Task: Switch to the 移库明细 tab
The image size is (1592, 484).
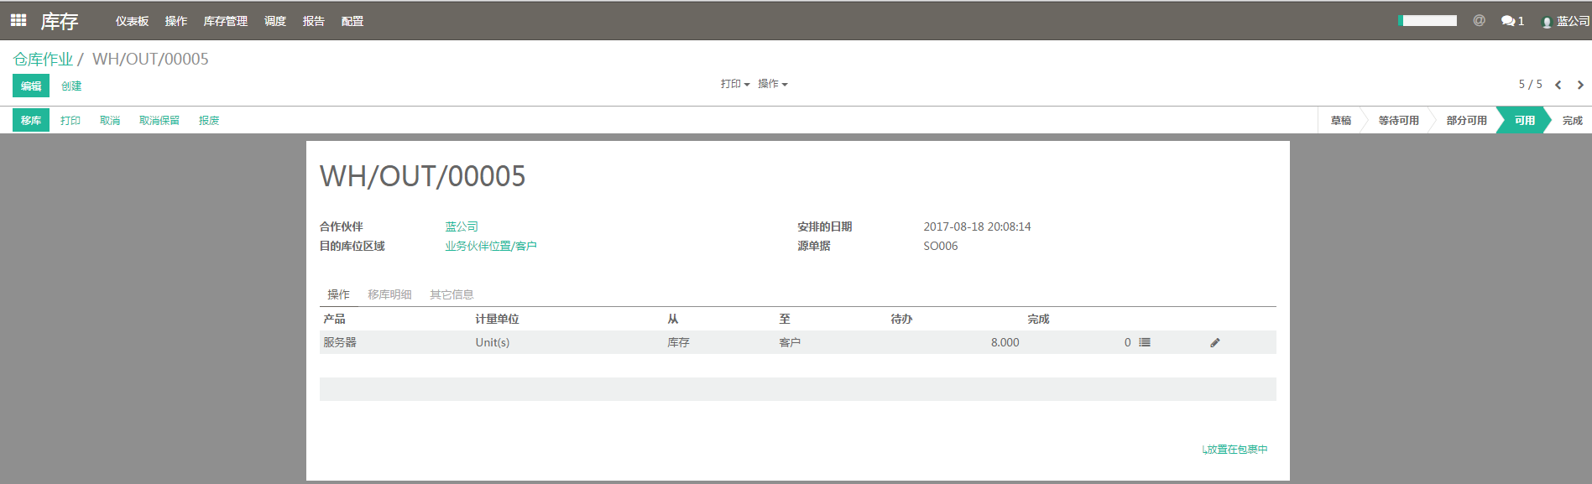Action: (x=389, y=294)
